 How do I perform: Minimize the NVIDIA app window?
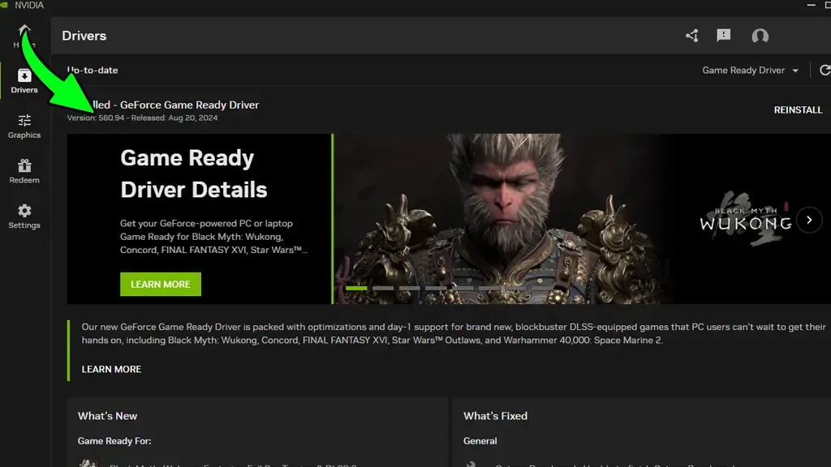811,5
